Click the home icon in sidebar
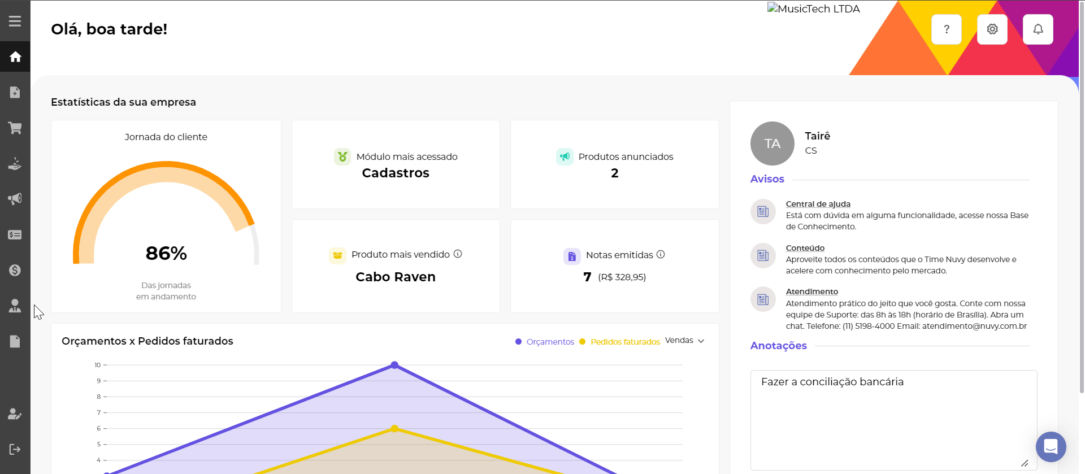Image resolution: width=1085 pixels, height=474 pixels. [x=15, y=56]
